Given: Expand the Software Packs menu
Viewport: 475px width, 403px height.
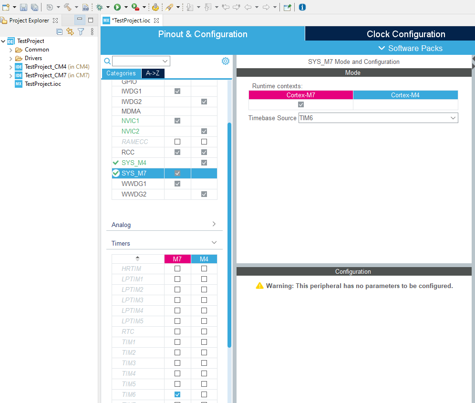Looking at the screenshot, I should tap(411, 48).
